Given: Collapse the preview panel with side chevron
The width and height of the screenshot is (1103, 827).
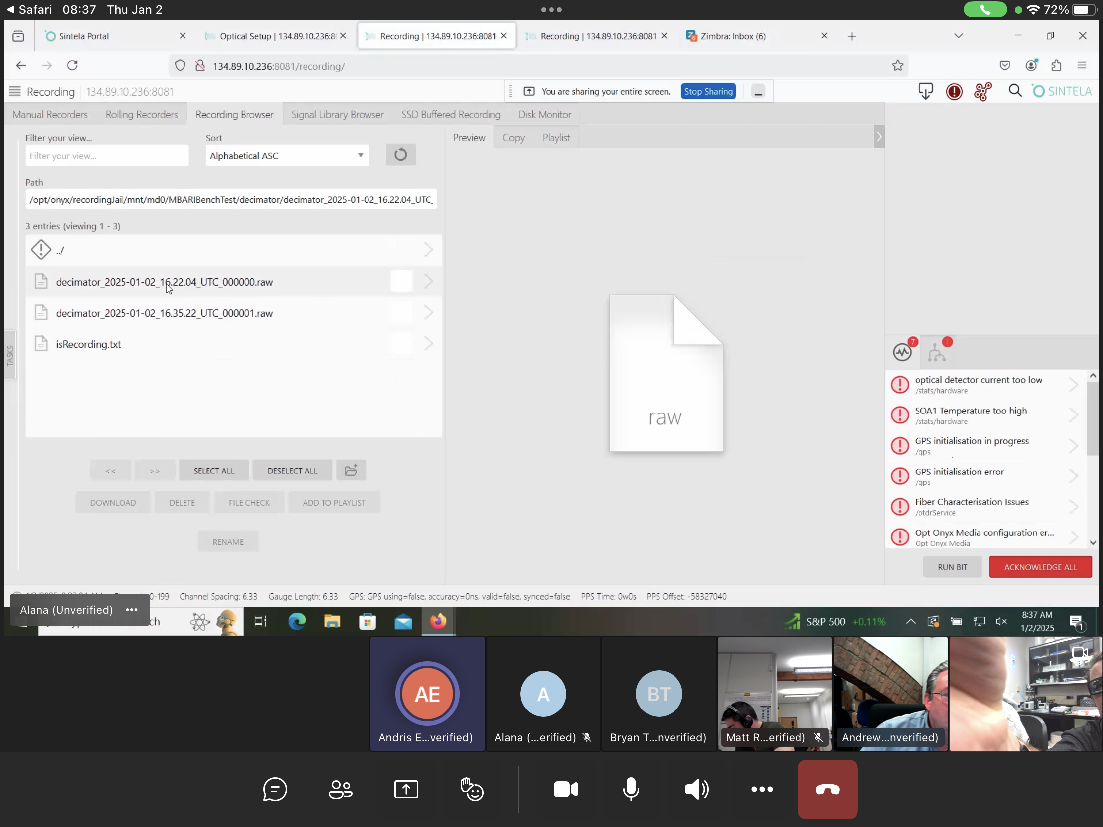Looking at the screenshot, I should [x=879, y=137].
